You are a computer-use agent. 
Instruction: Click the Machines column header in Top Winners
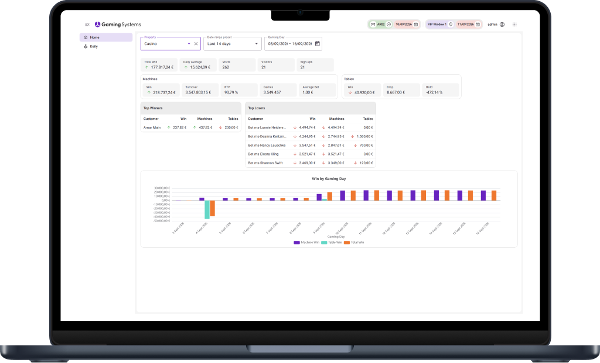[x=204, y=119]
